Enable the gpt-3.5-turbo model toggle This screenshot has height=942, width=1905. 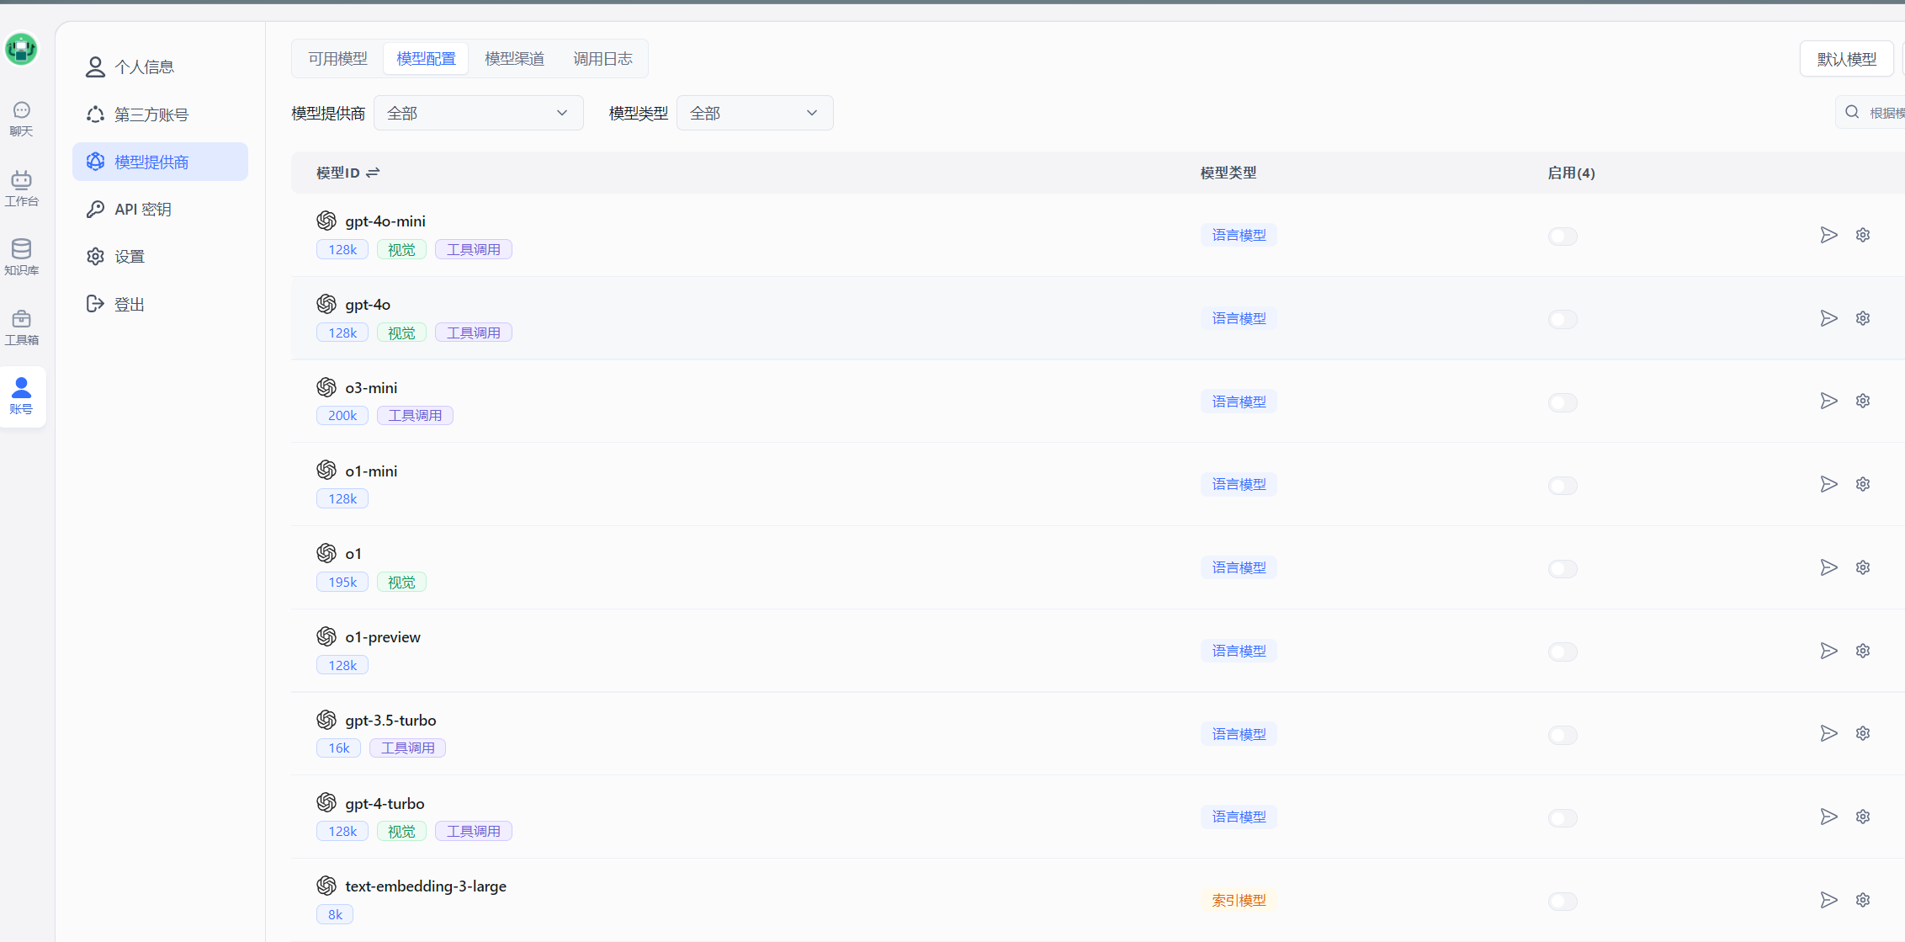1563,735
